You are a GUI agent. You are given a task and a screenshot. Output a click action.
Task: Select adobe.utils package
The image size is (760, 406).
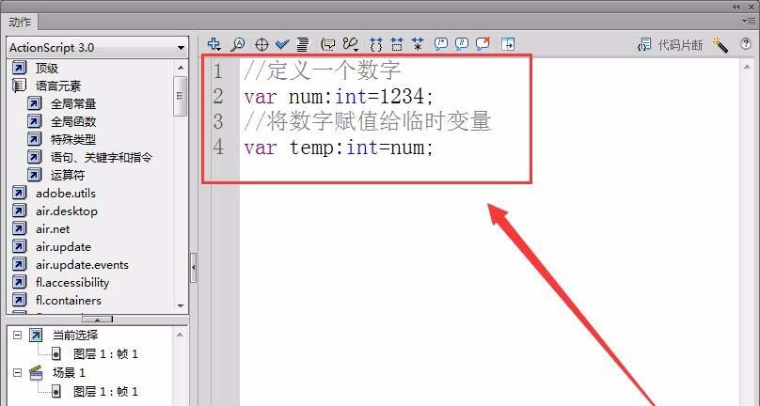pos(66,194)
